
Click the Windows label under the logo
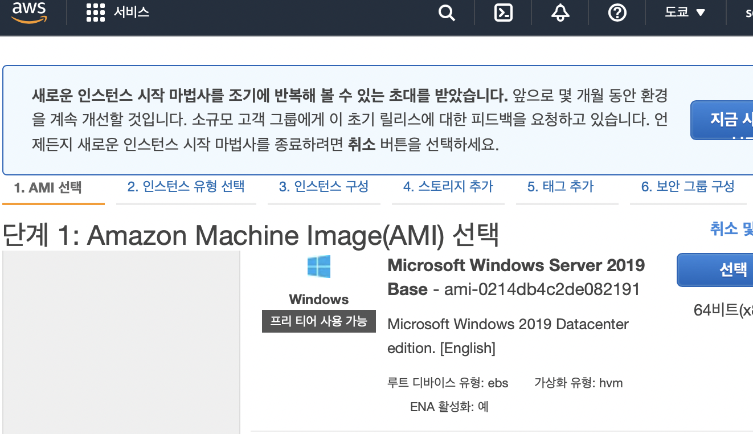(x=319, y=300)
